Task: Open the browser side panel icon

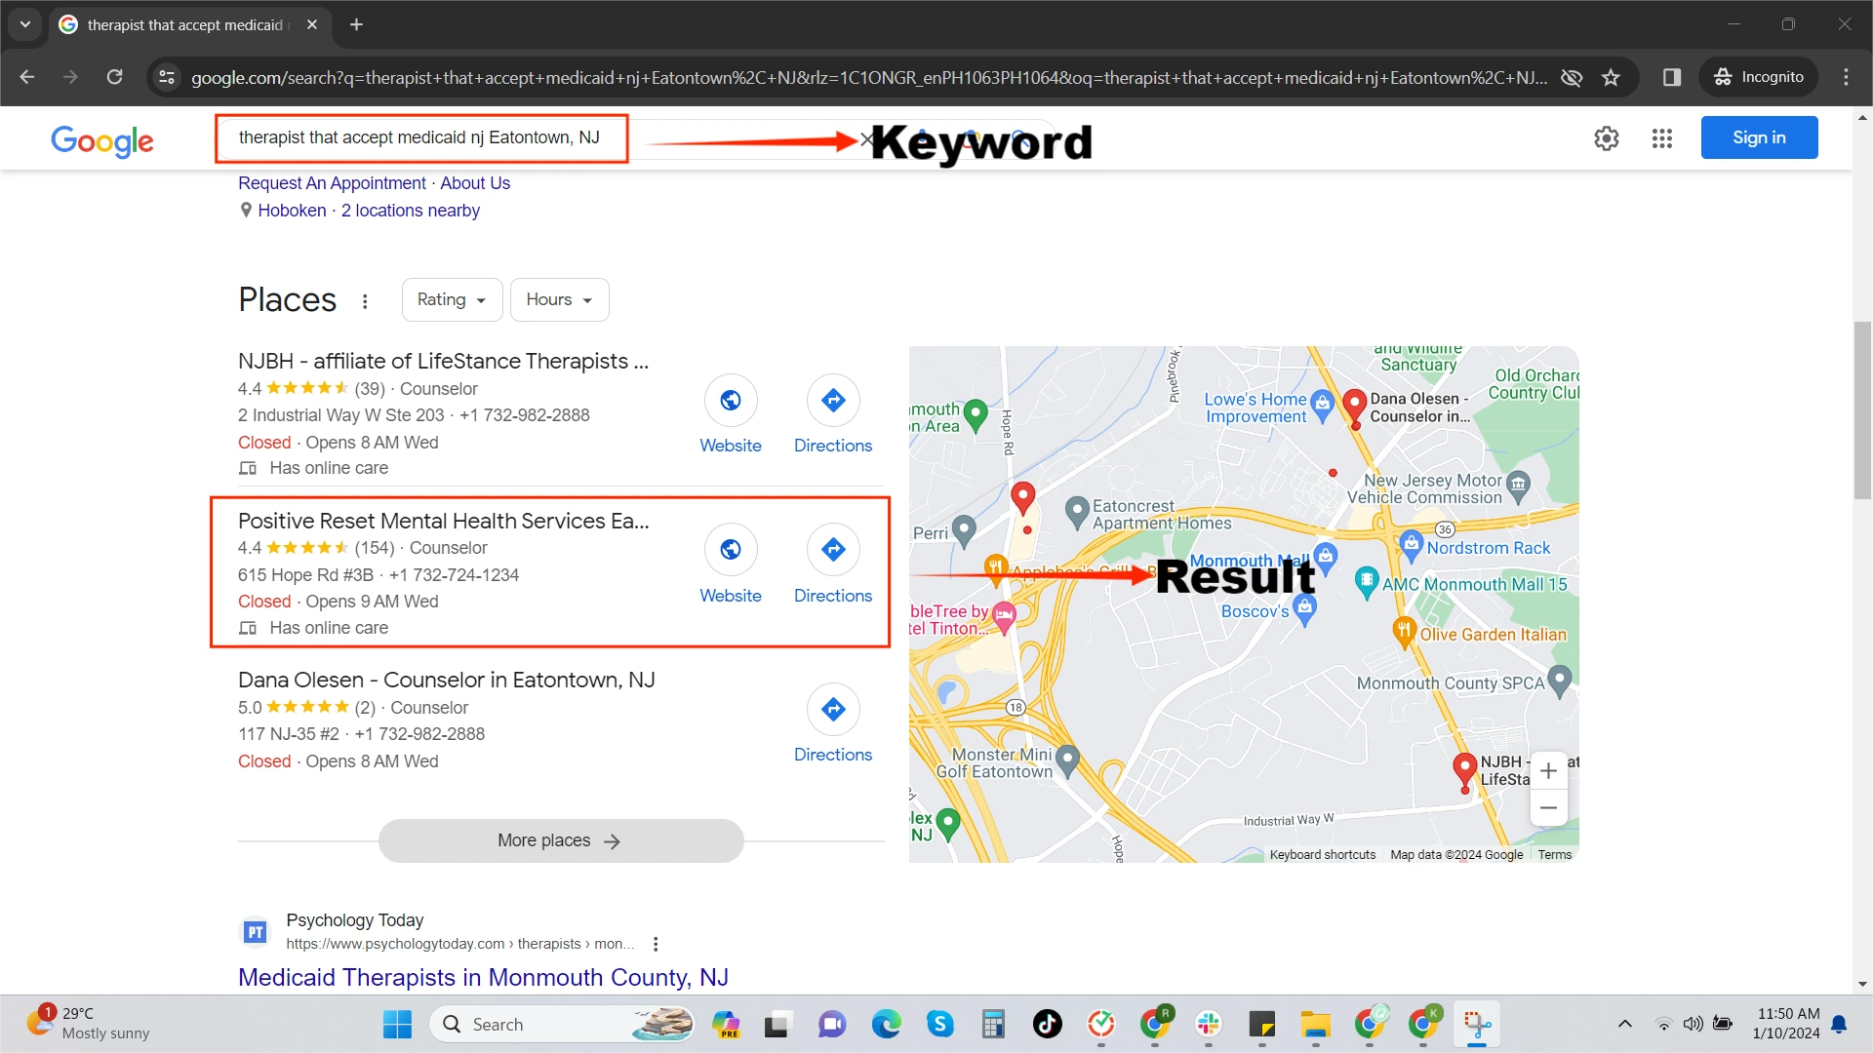Action: (1672, 77)
